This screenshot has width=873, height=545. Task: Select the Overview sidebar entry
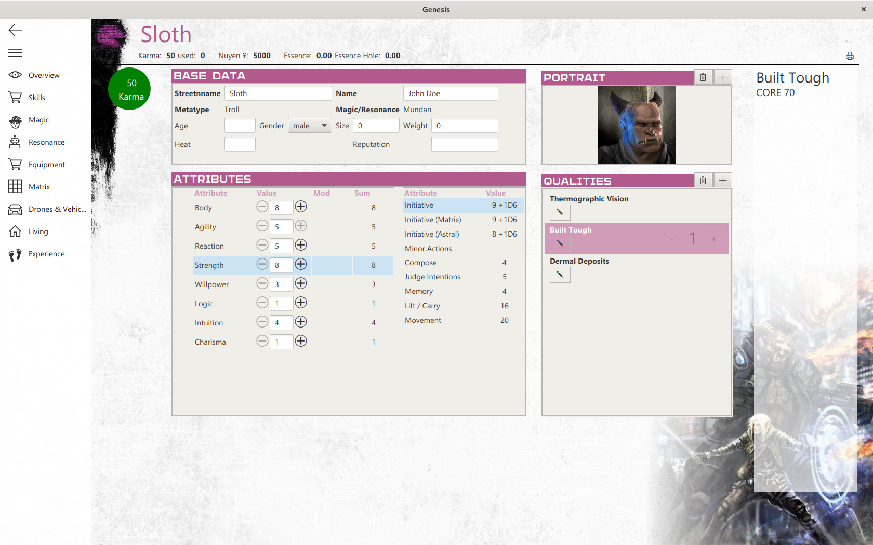[x=43, y=75]
